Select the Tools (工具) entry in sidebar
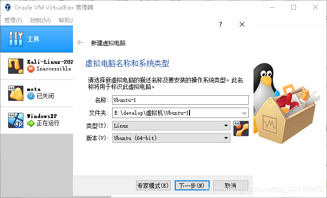 pyautogui.click(x=37, y=39)
